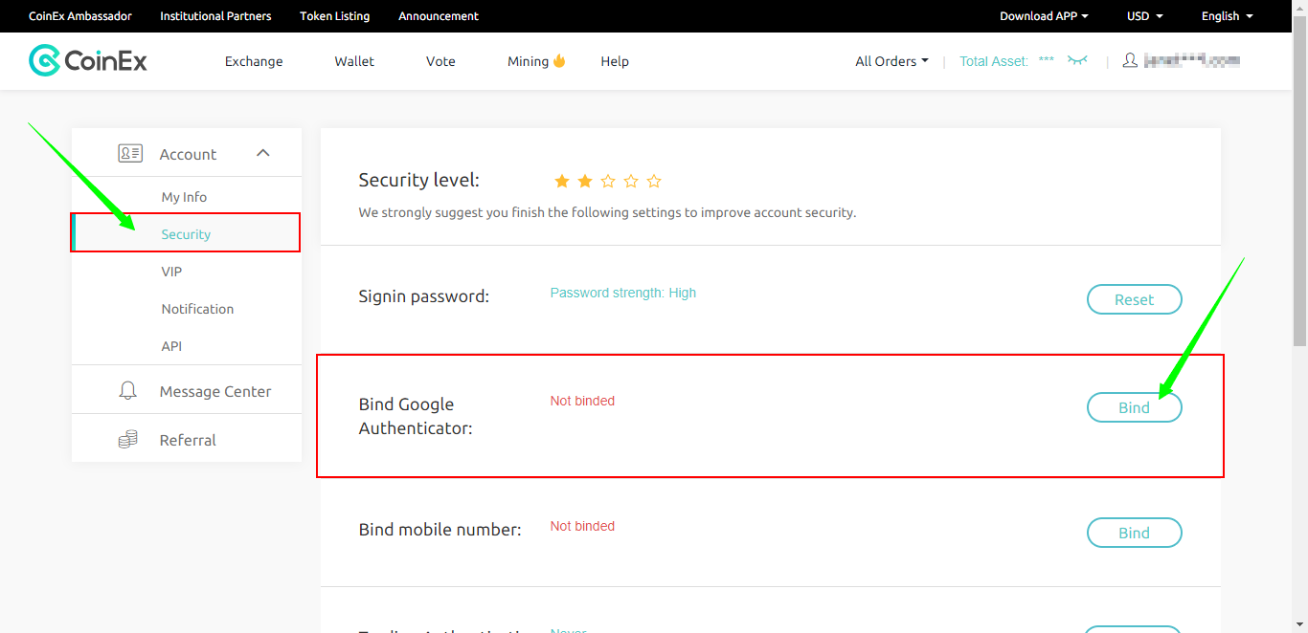Open the Download APP dropdown

[x=1044, y=16]
